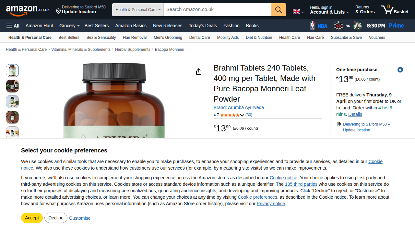415x233 pixels.
Task: Click the share icon beside product image
Action: click(199, 72)
